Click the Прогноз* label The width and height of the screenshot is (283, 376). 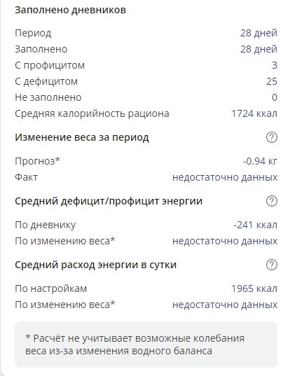[x=37, y=161]
